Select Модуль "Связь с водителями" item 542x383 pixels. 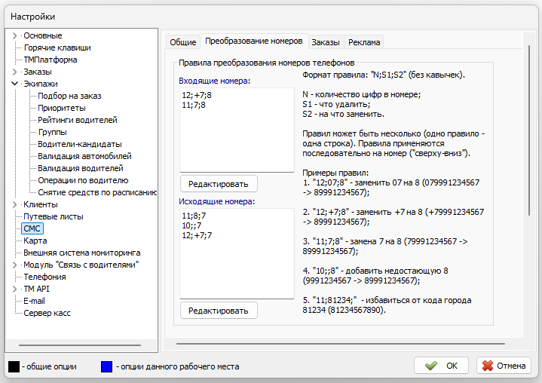pyautogui.click(x=81, y=265)
